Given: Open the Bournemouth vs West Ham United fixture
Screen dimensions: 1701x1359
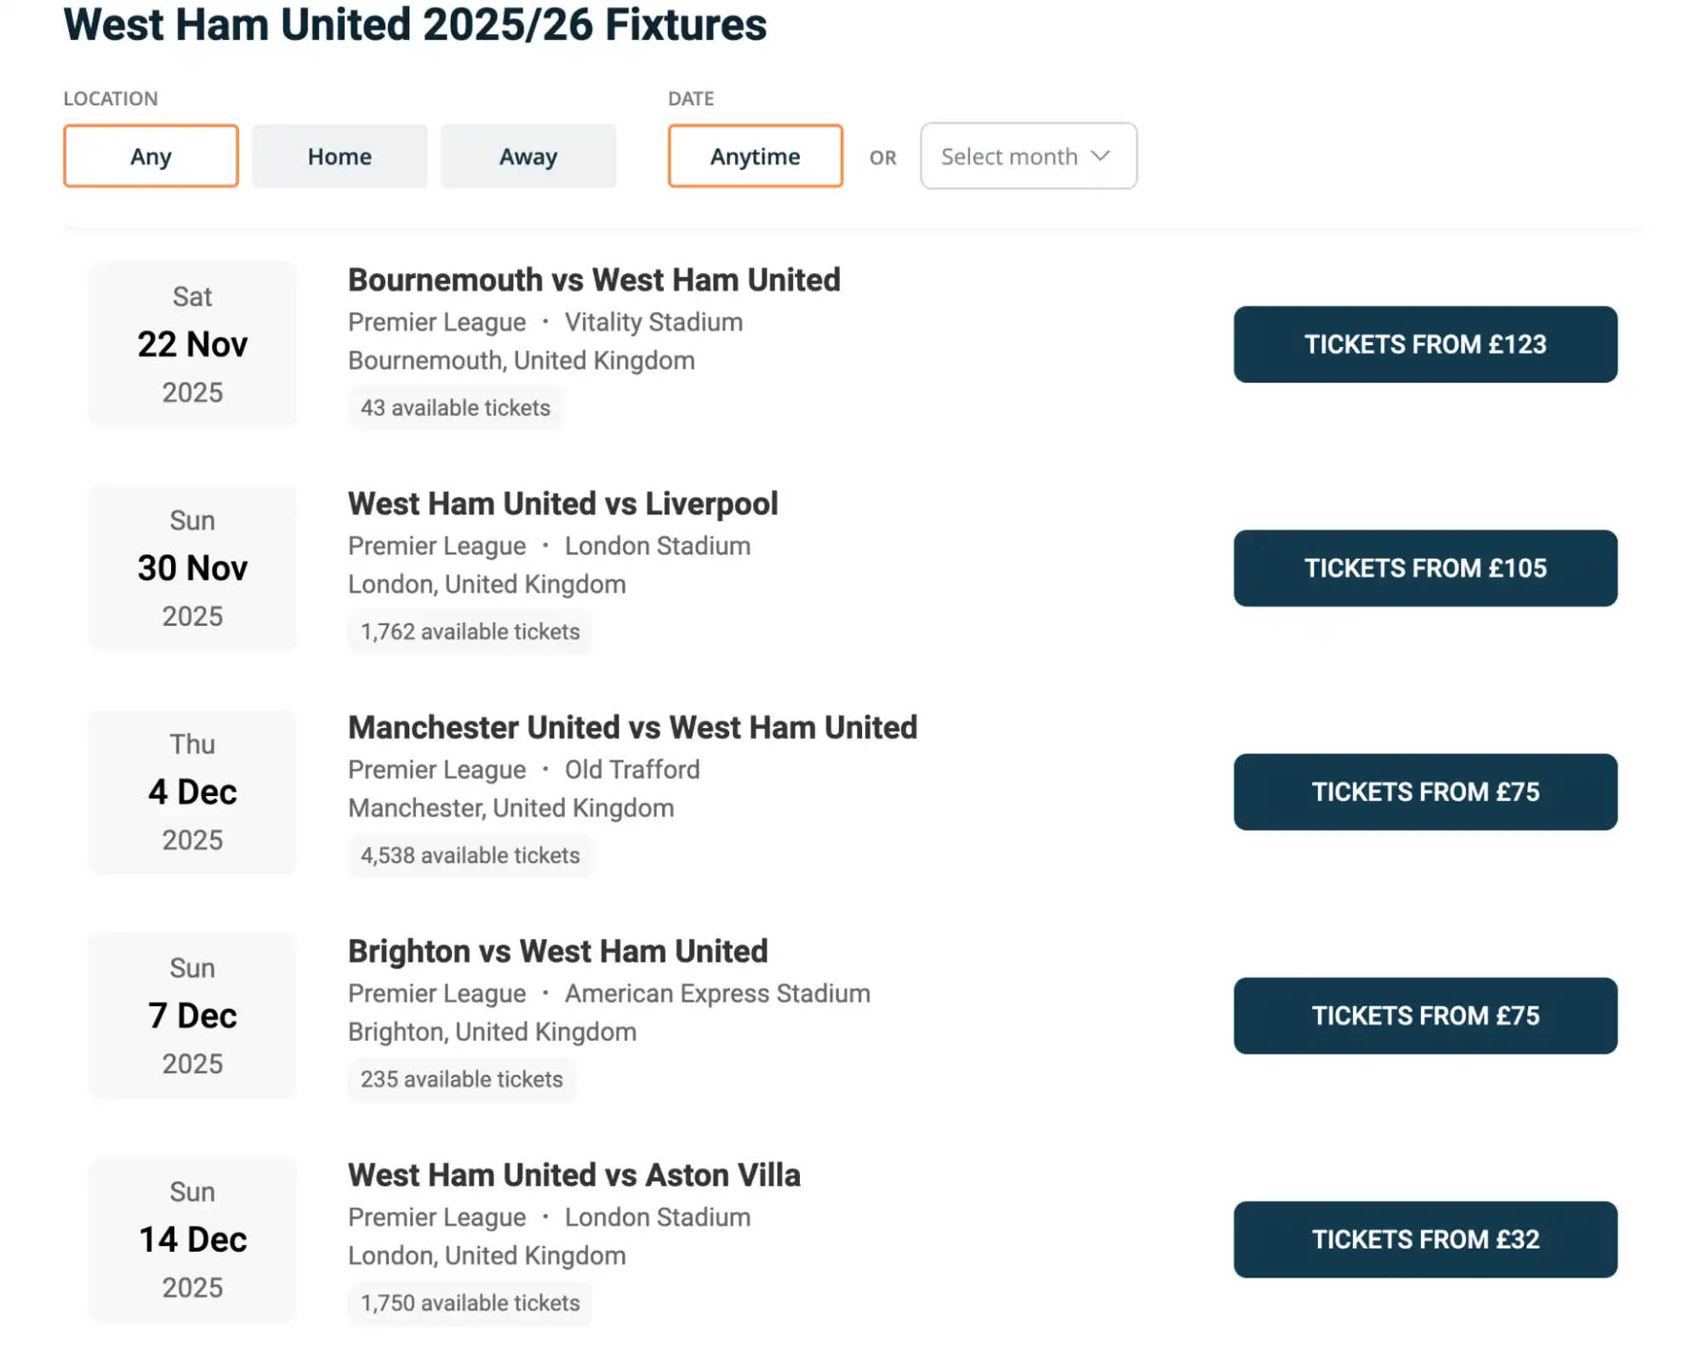Looking at the screenshot, I should tap(593, 279).
